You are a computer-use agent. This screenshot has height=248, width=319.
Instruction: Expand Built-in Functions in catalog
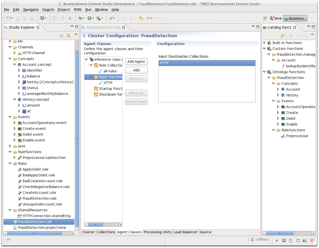(264, 43)
